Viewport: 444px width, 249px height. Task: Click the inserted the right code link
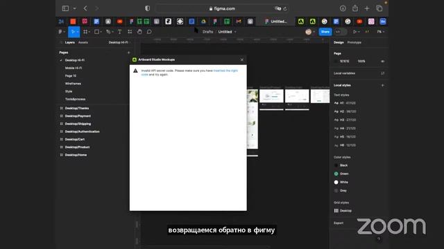[x=225, y=71]
